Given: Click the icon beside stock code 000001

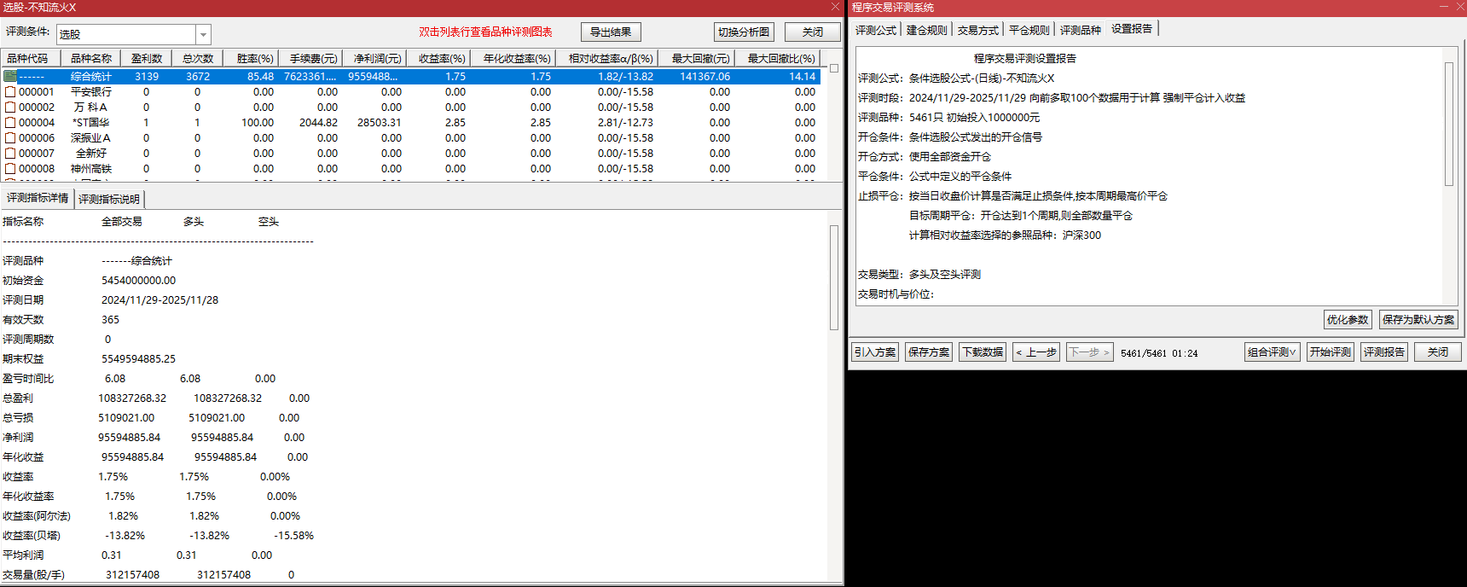Looking at the screenshot, I should coord(10,92).
